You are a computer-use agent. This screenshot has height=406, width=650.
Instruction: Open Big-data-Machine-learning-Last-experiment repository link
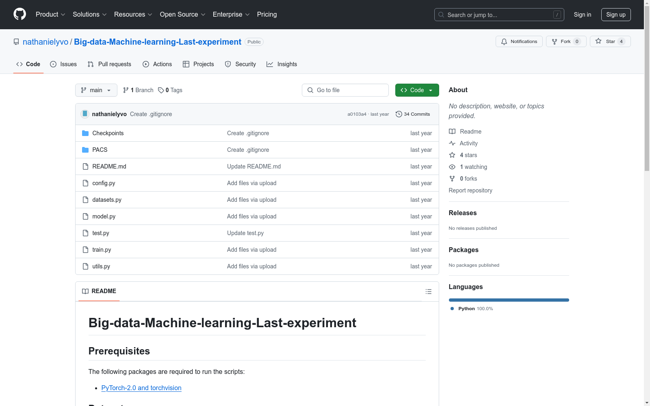[x=158, y=42]
